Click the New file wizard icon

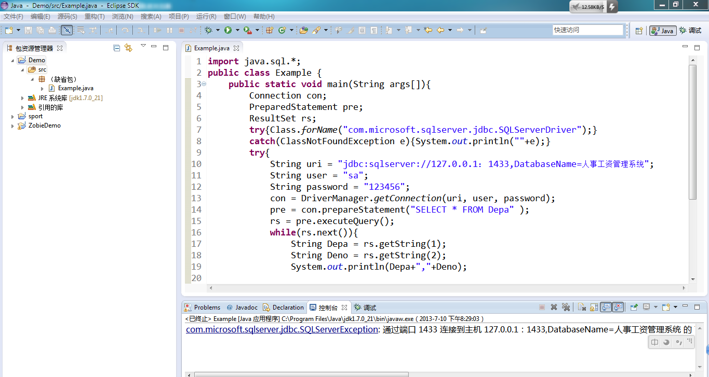pos(9,30)
